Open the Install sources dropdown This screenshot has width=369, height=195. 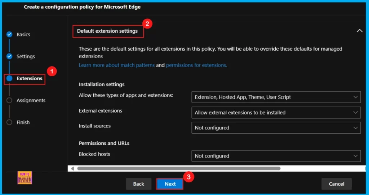(x=276, y=128)
